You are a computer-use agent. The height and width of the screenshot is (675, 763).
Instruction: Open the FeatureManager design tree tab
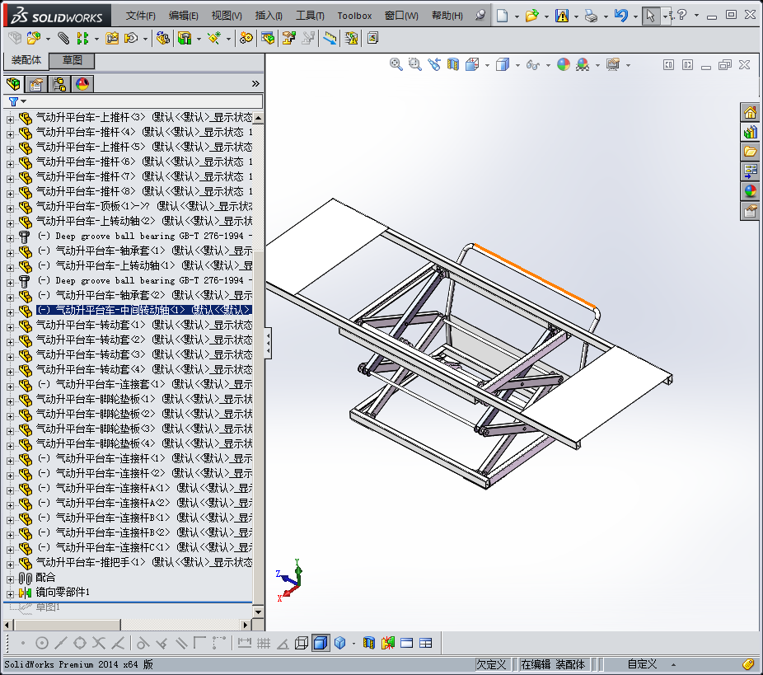point(14,84)
